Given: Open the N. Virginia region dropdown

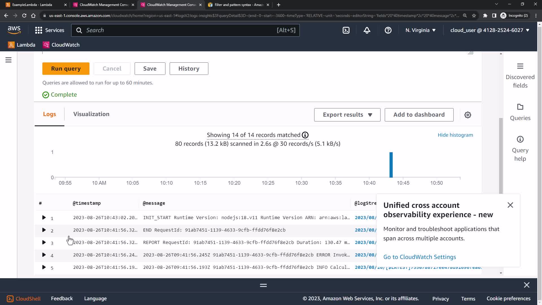Looking at the screenshot, I should 420,30.
